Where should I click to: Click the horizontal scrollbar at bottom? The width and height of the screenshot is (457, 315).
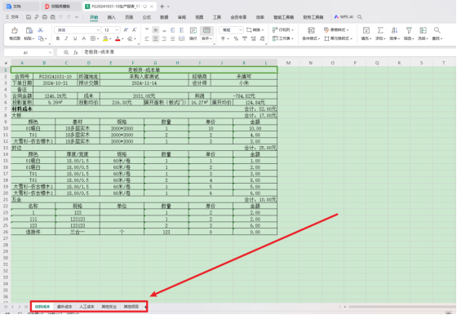point(402,307)
